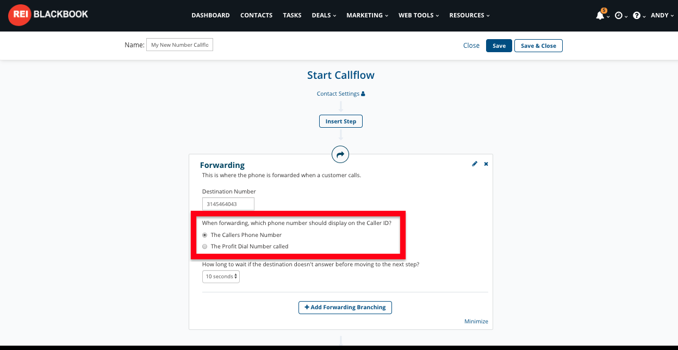Select The Profit Dial Number called option

205,247
